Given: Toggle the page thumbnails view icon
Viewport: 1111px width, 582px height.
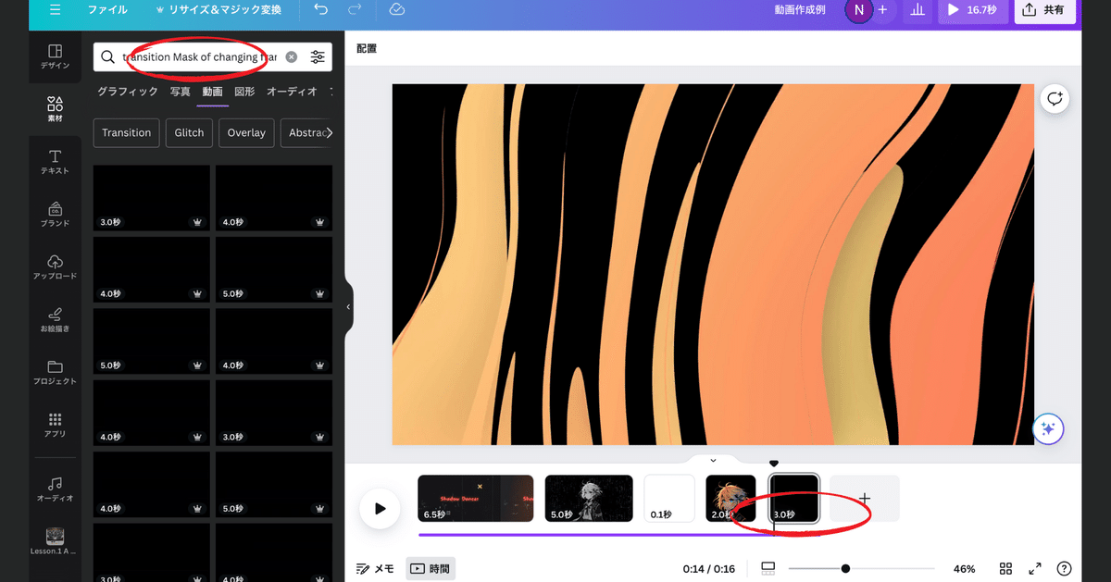Looking at the screenshot, I should click(768, 569).
